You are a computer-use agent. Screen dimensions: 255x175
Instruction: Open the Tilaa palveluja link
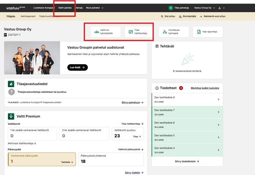182,8
